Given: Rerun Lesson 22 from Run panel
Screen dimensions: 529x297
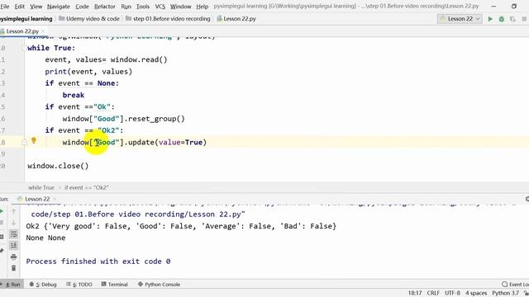Looking at the screenshot, I should [2, 211].
